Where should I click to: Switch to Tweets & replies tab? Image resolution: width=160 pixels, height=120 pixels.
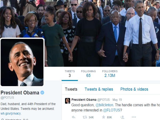[99, 89]
